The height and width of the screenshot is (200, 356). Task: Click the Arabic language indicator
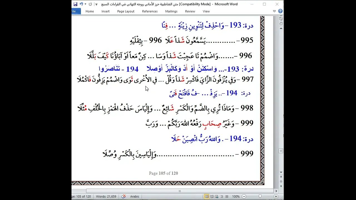135,196
